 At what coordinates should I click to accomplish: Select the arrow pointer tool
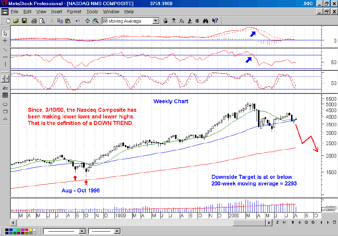pyautogui.click(x=5, y=33)
